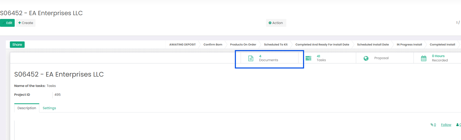This screenshot has height=140, width=461.
Task: Click the Follow link
Action: coord(446,125)
